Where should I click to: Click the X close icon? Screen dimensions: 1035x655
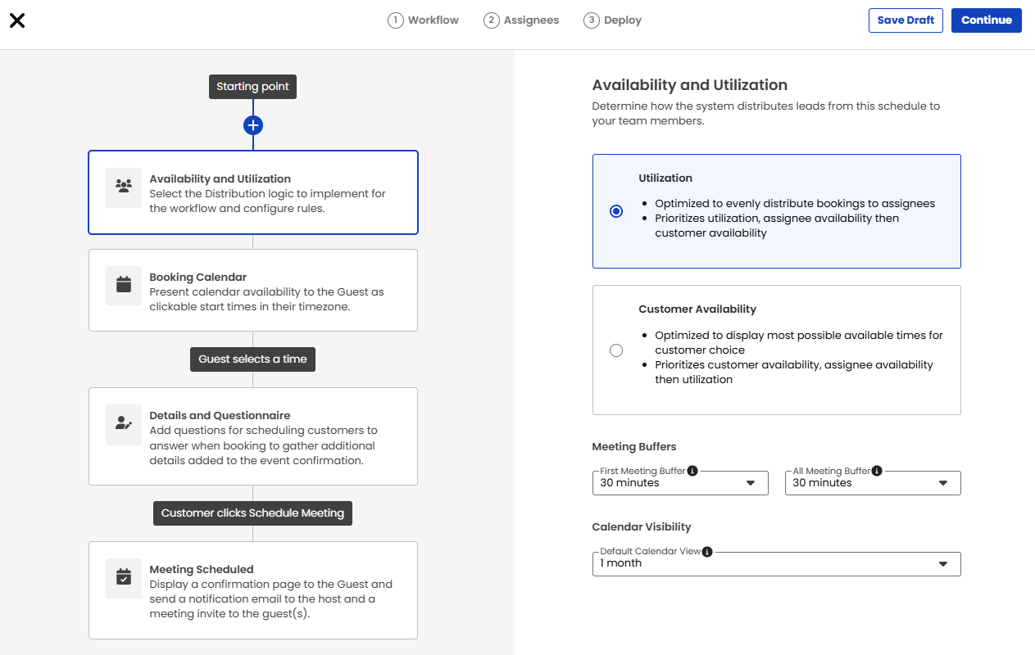pyautogui.click(x=17, y=20)
